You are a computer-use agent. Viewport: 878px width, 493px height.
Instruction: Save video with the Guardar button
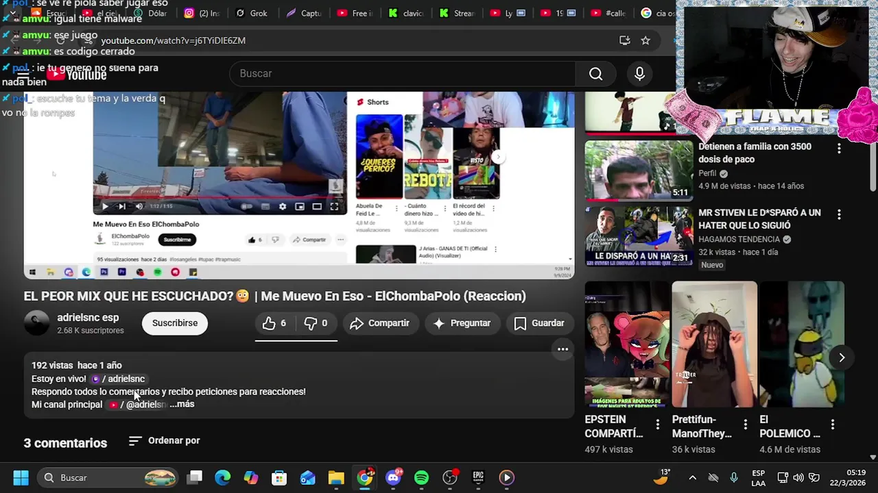click(539, 323)
